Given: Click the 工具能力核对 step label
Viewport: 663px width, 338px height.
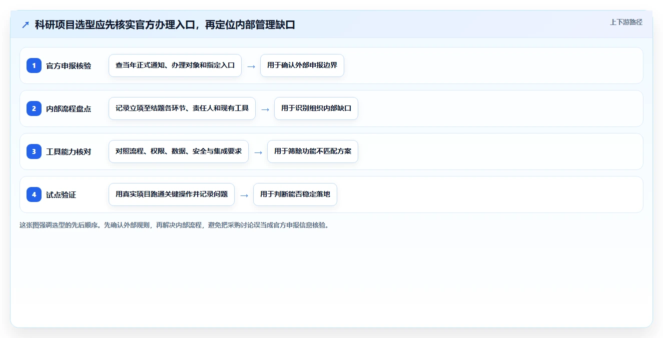Looking at the screenshot, I should (69, 151).
